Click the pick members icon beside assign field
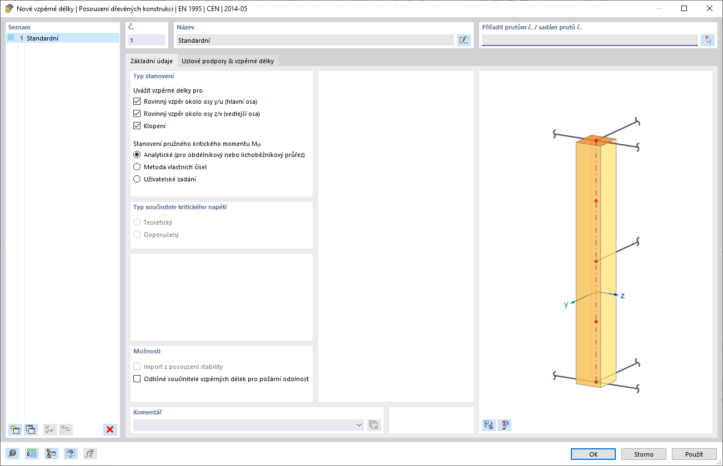 707,40
